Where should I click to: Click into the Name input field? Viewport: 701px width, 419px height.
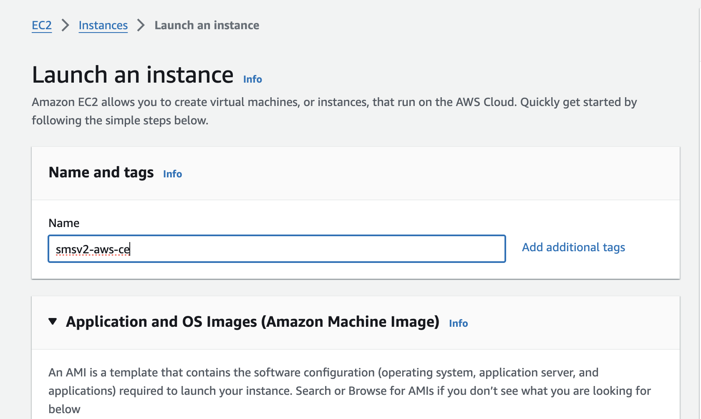tap(276, 249)
